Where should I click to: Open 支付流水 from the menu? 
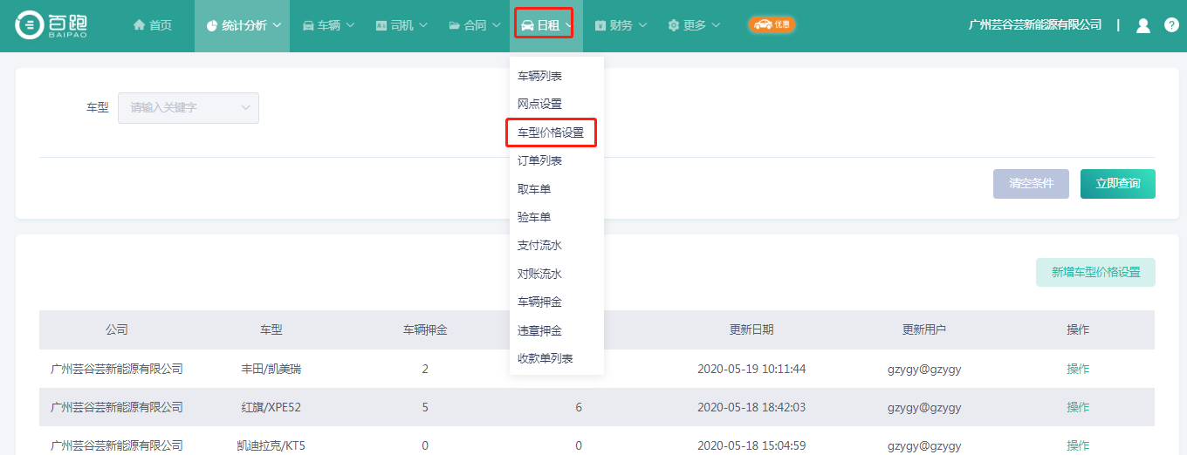point(539,246)
